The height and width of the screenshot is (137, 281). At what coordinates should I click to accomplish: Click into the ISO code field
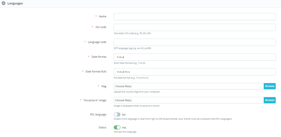tap(195, 27)
